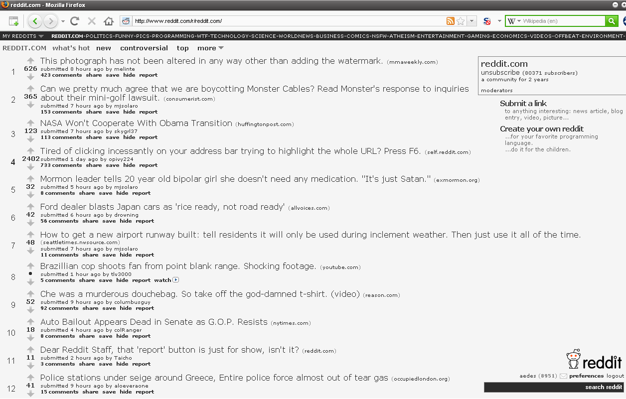Downvote the Auto Bailout Appears Dead post
Image resolution: width=626 pixels, height=399 pixels.
click(30, 338)
